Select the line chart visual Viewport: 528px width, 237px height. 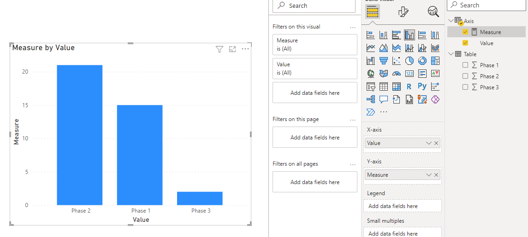pos(370,48)
